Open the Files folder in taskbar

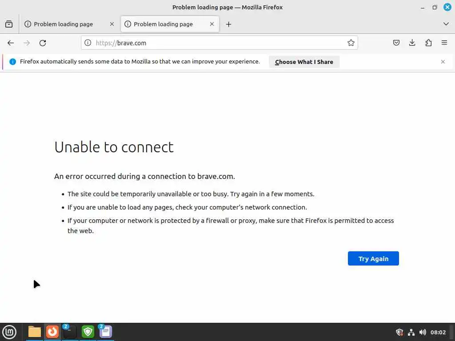click(x=35, y=332)
